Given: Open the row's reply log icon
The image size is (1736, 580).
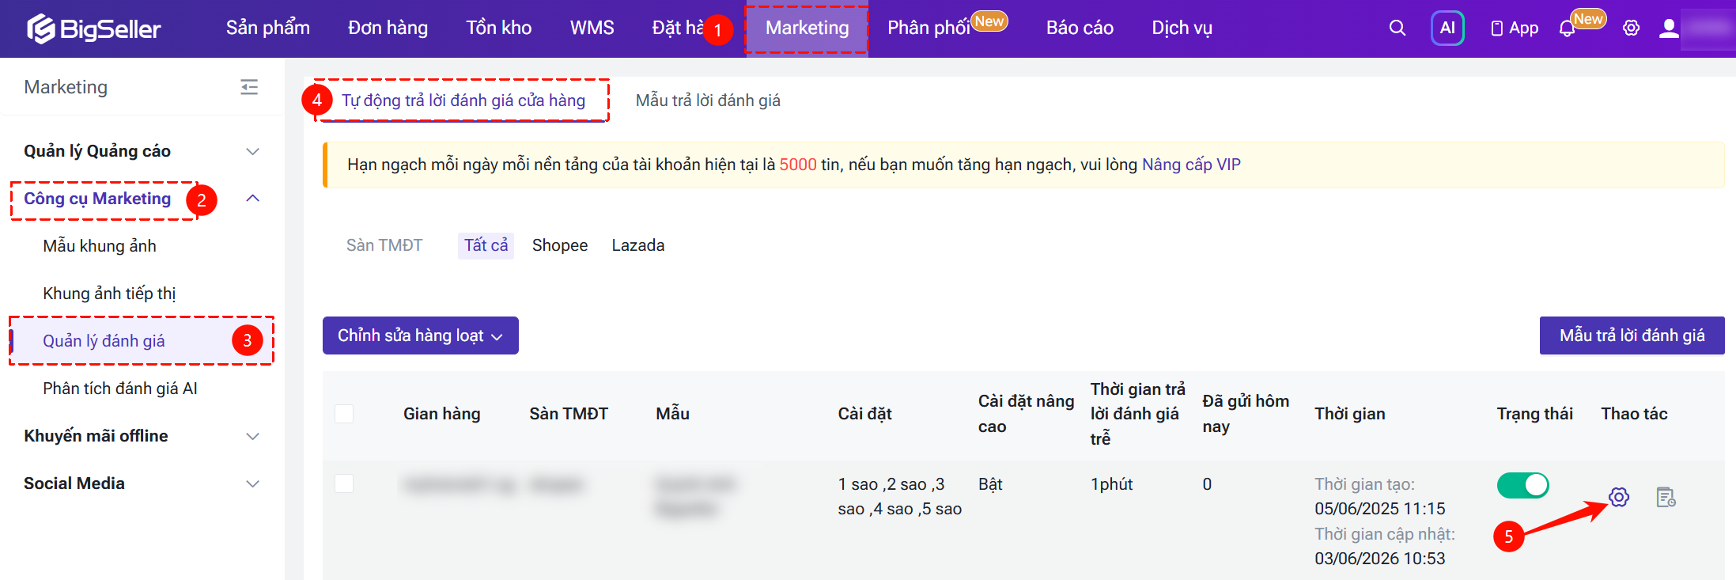Looking at the screenshot, I should (x=1666, y=497).
